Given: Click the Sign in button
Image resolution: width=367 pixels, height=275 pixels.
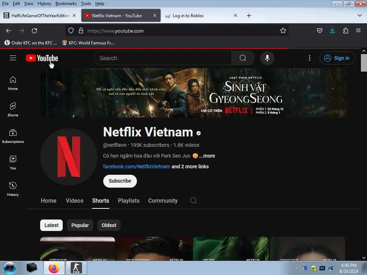Looking at the screenshot, I should [337, 58].
